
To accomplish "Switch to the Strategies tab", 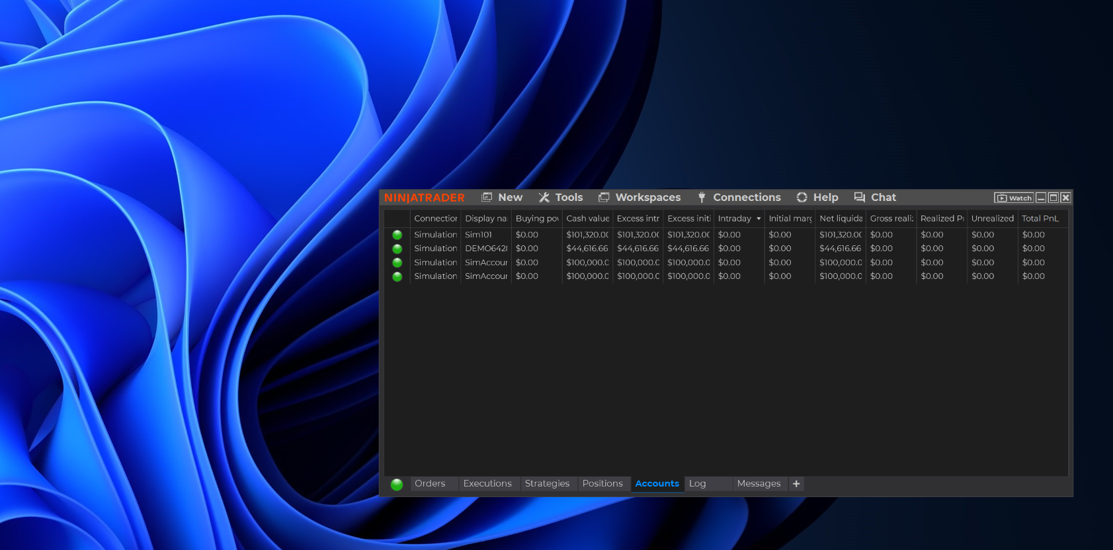I will tap(547, 484).
